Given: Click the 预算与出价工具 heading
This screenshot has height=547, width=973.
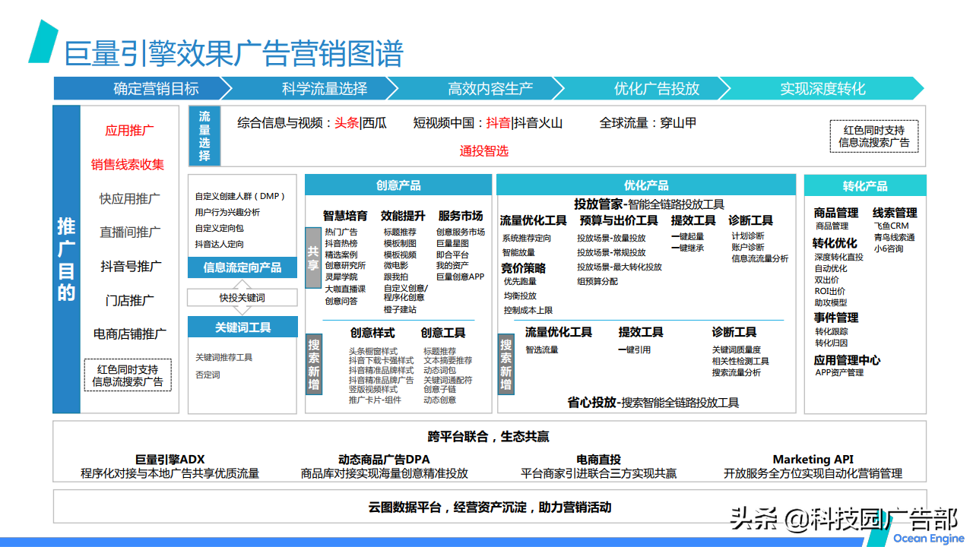Looking at the screenshot, I should (x=618, y=220).
